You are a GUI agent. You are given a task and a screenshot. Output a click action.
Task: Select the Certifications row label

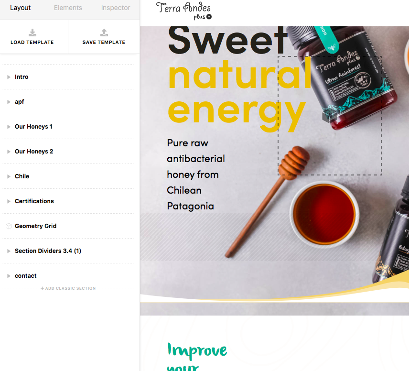point(34,201)
